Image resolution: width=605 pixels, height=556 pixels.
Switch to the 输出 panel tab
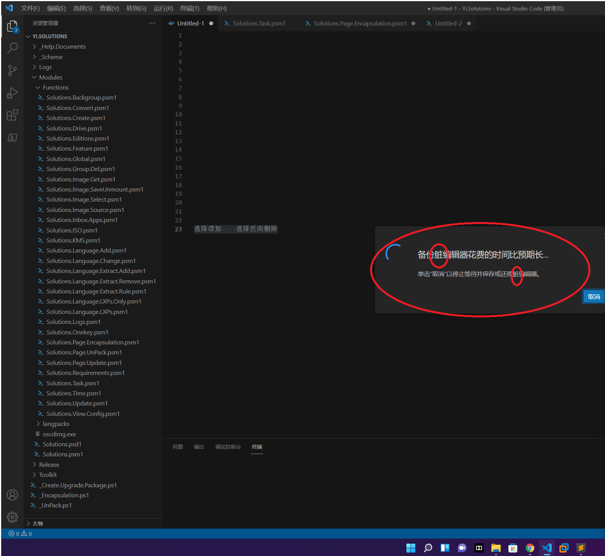tap(199, 447)
